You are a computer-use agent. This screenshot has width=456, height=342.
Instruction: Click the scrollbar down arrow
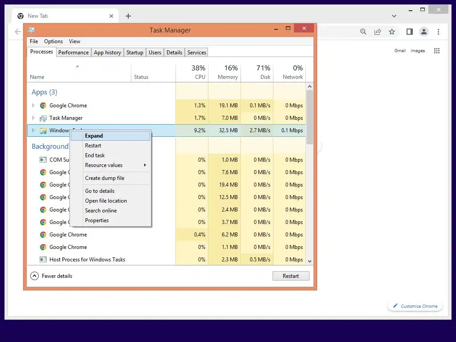[310, 261]
